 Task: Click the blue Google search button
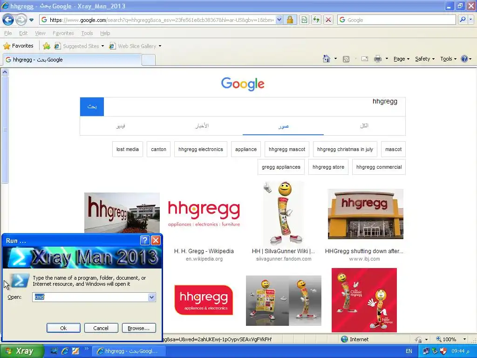click(x=92, y=107)
